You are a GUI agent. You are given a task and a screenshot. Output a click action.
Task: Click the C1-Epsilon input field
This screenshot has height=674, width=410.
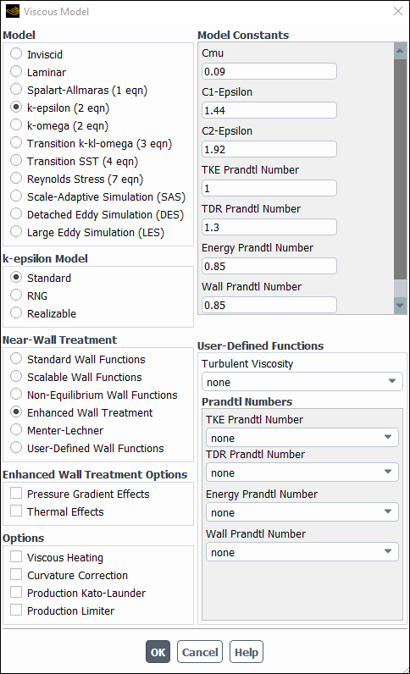click(x=269, y=110)
